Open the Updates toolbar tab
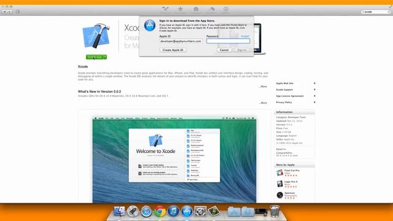 (x=226, y=10)
